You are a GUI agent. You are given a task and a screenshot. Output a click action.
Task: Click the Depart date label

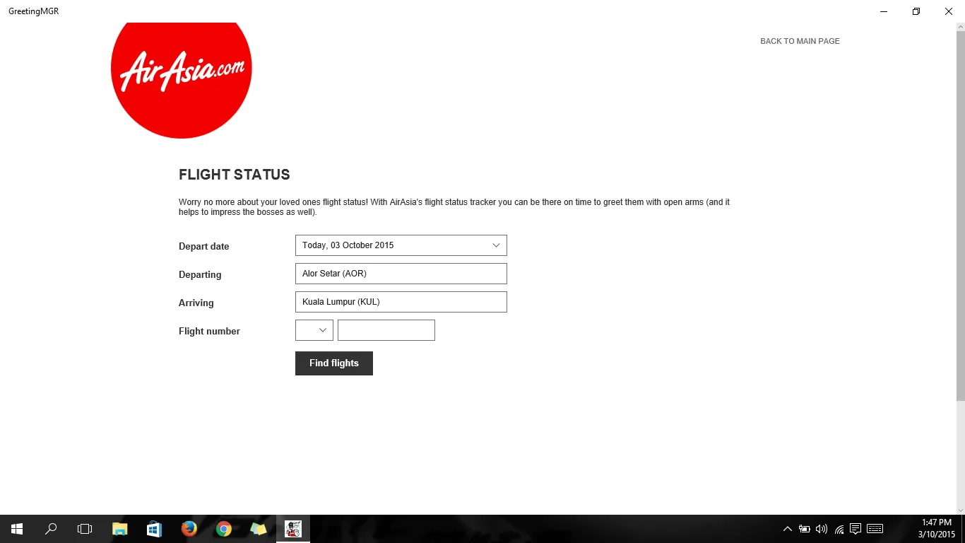point(204,247)
